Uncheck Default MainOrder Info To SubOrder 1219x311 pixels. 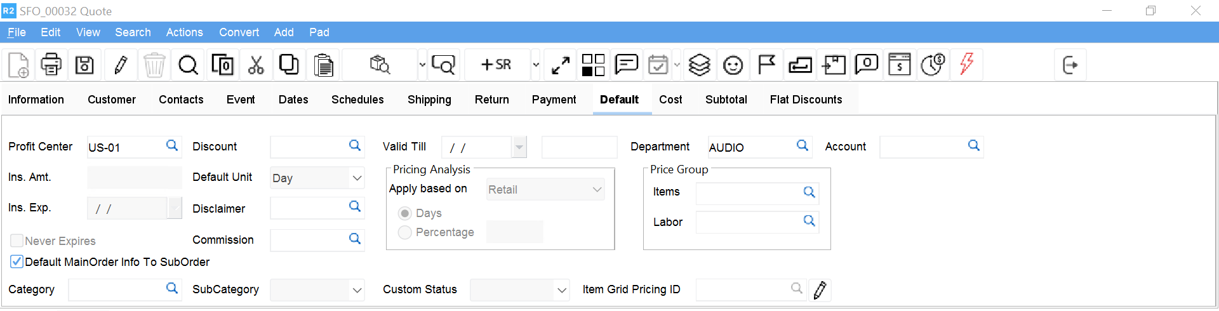pyautogui.click(x=17, y=261)
